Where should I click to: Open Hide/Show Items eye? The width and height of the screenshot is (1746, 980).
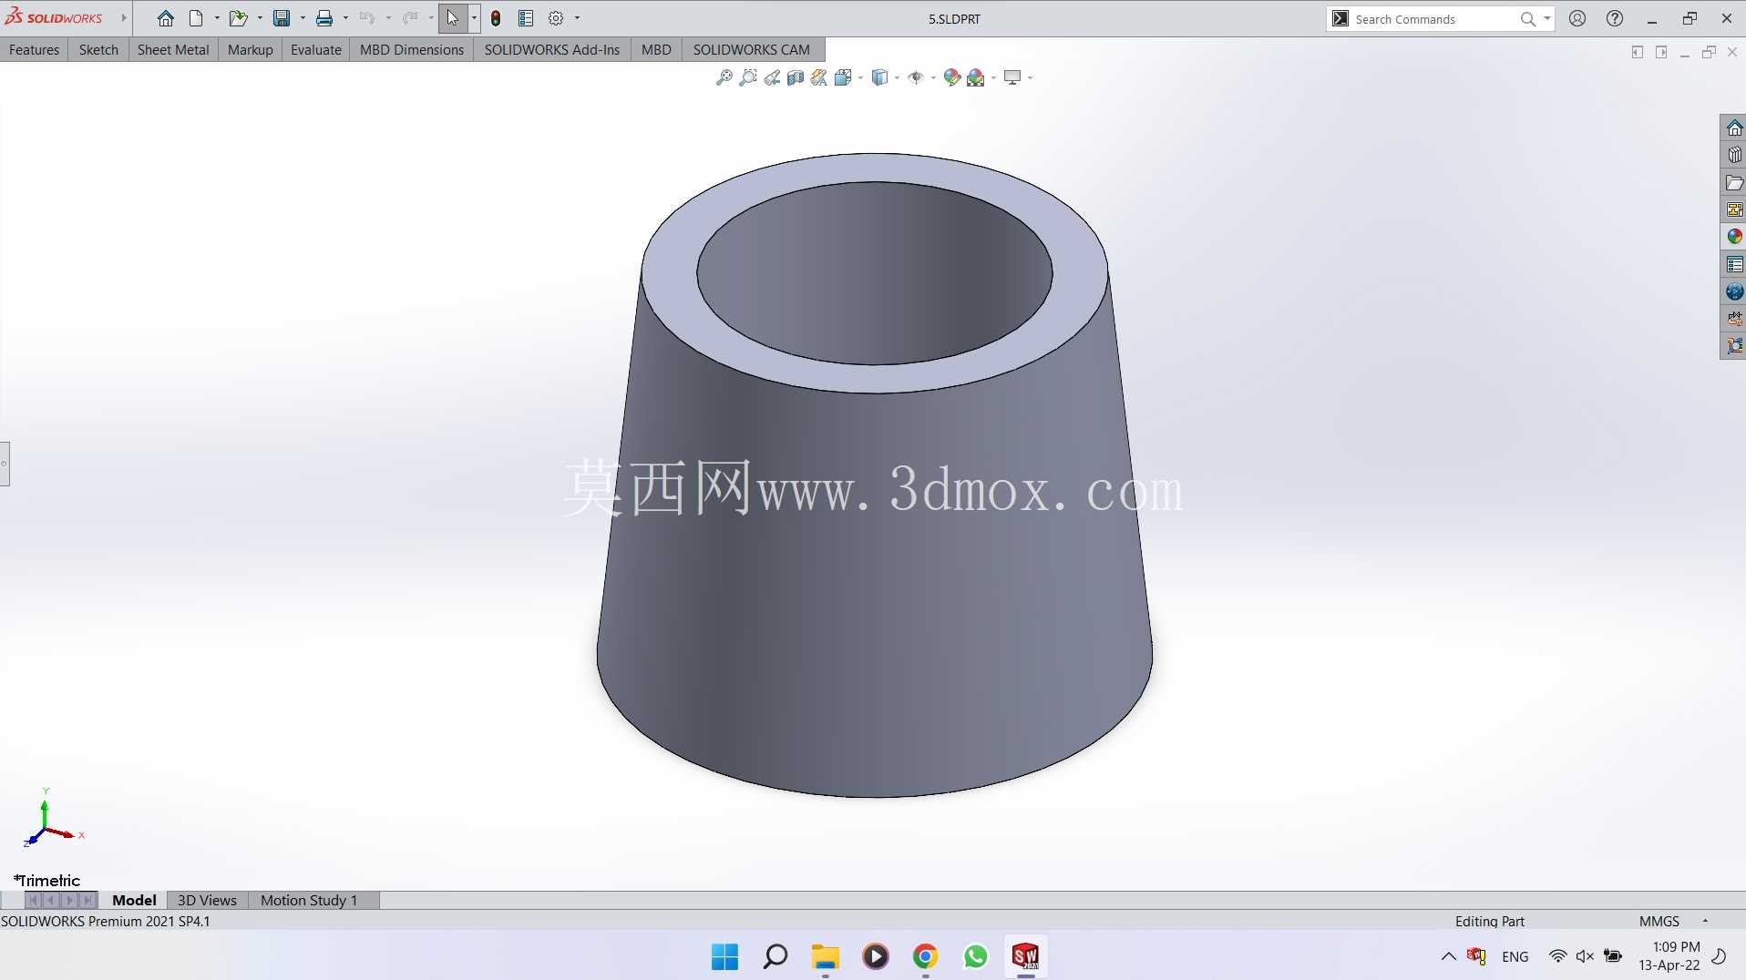coord(916,77)
